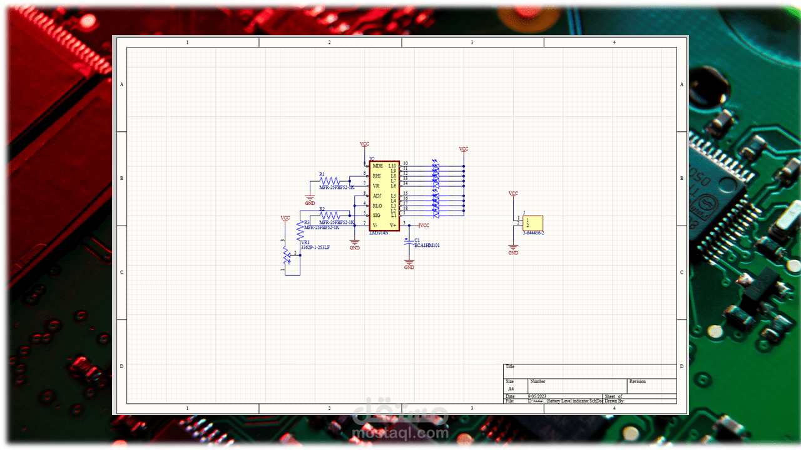Select the R2 resistor symbol
Image resolution: width=801 pixels, height=450 pixels.
[x=330, y=216]
